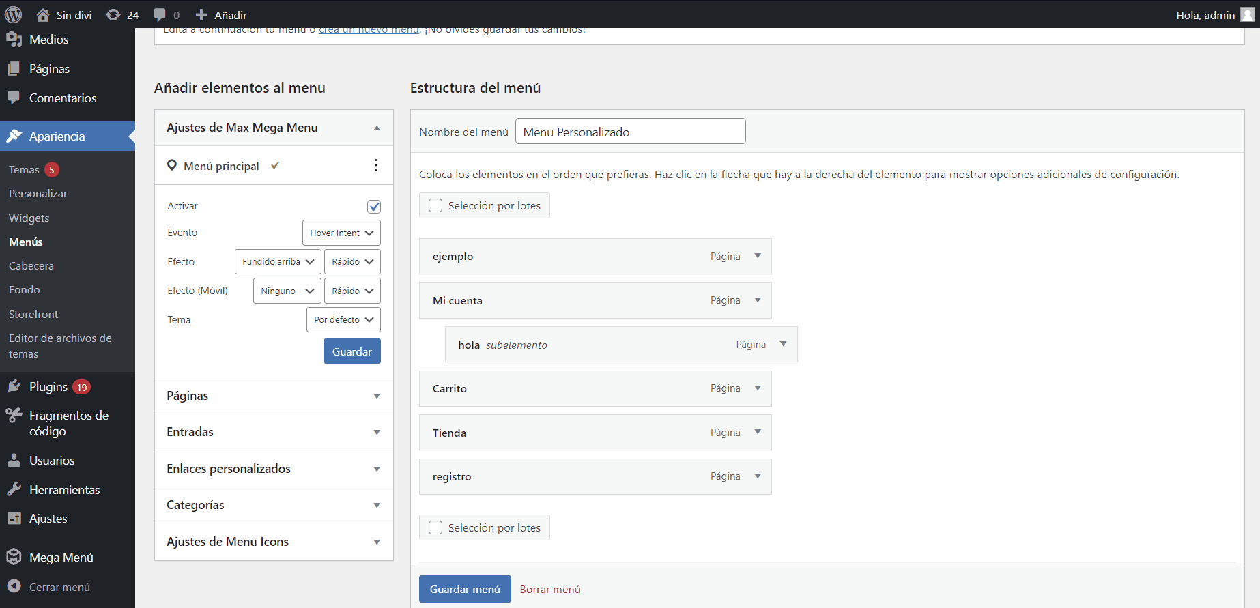Click the Nombre del menú text field
1260x608 pixels.
click(630, 132)
